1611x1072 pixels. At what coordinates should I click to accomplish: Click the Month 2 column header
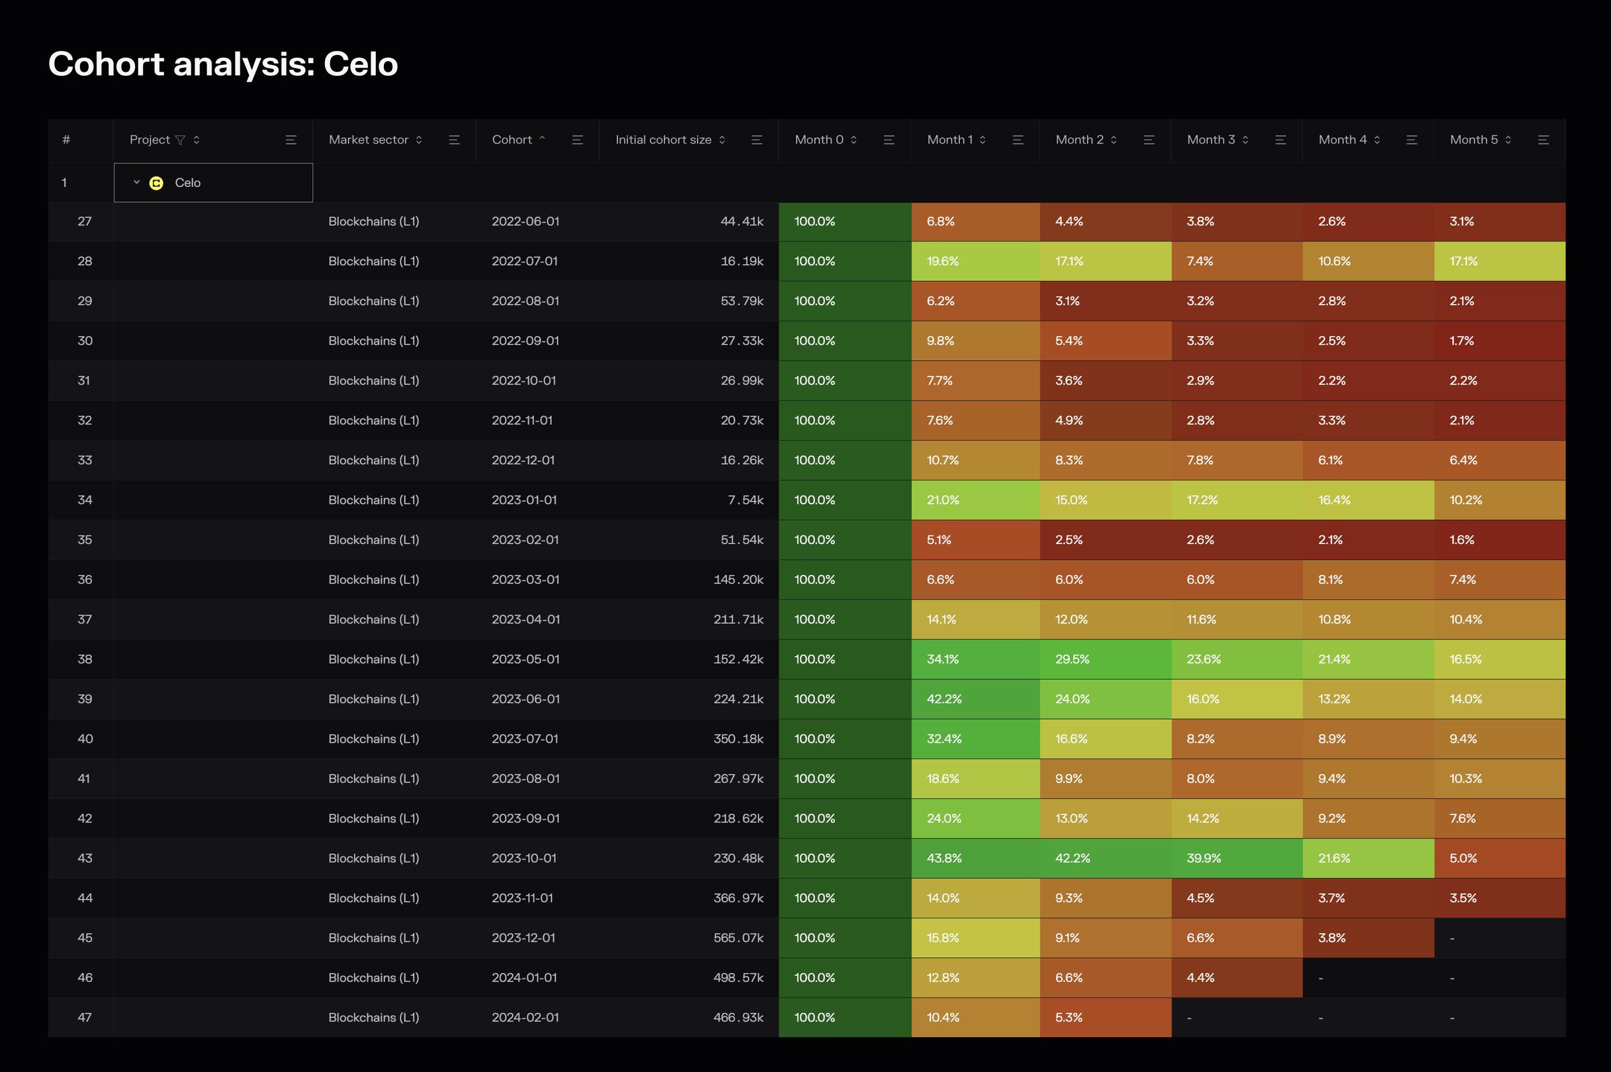coord(1079,140)
